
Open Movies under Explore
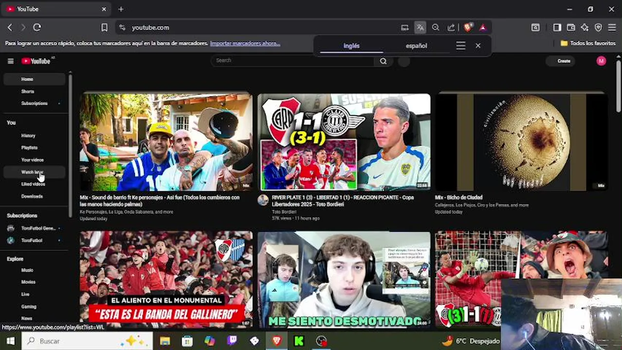34,282
